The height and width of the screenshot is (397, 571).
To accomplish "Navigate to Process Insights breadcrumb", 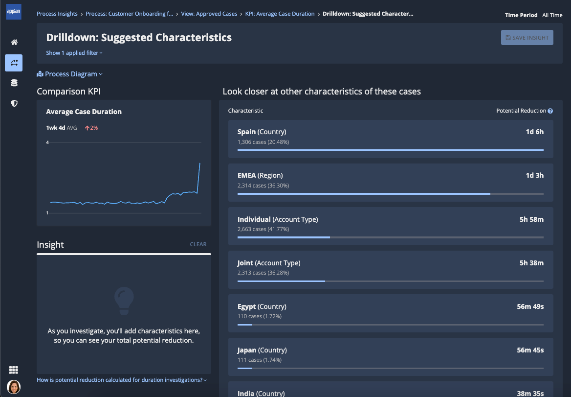I will (x=57, y=14).
